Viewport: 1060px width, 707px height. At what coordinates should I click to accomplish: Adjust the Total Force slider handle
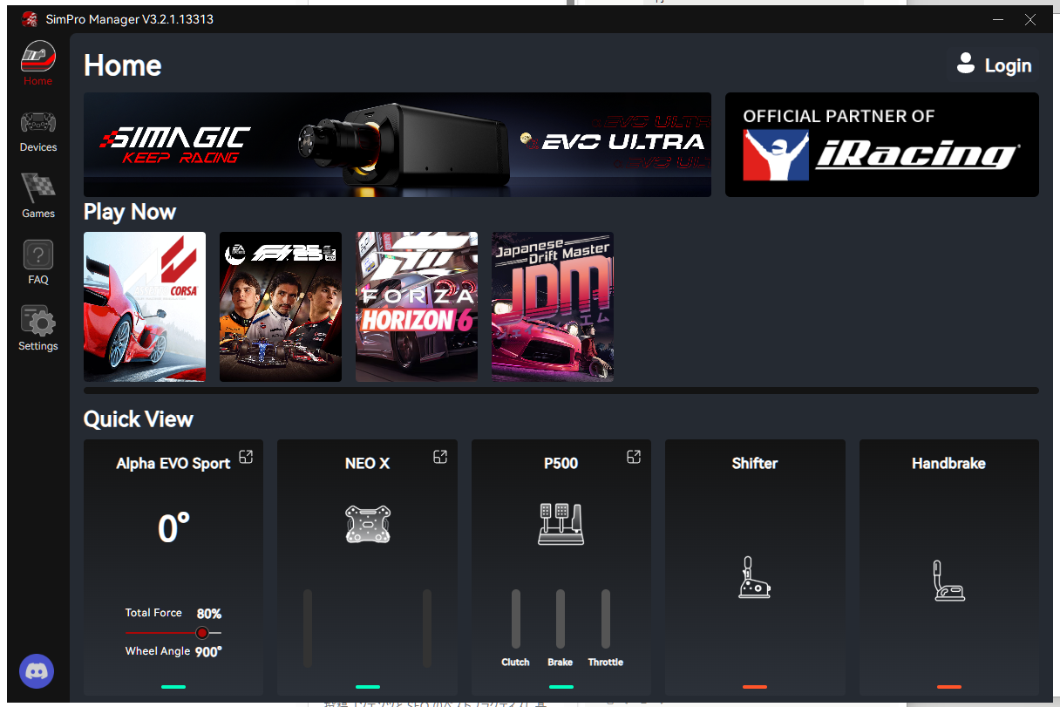(x=202, y=633)
